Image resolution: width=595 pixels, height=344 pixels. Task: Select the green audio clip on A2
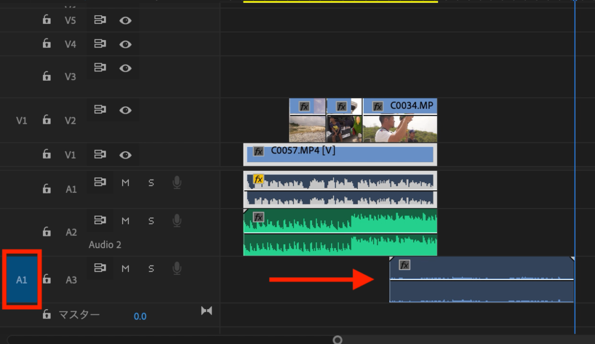point(340,232)
